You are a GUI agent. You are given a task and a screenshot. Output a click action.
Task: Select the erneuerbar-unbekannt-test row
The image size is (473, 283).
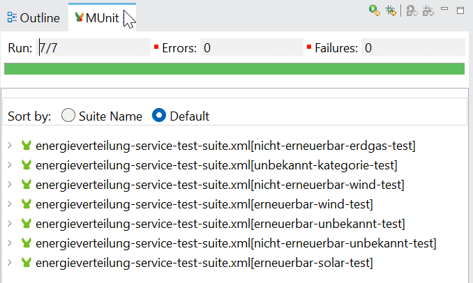220,224
